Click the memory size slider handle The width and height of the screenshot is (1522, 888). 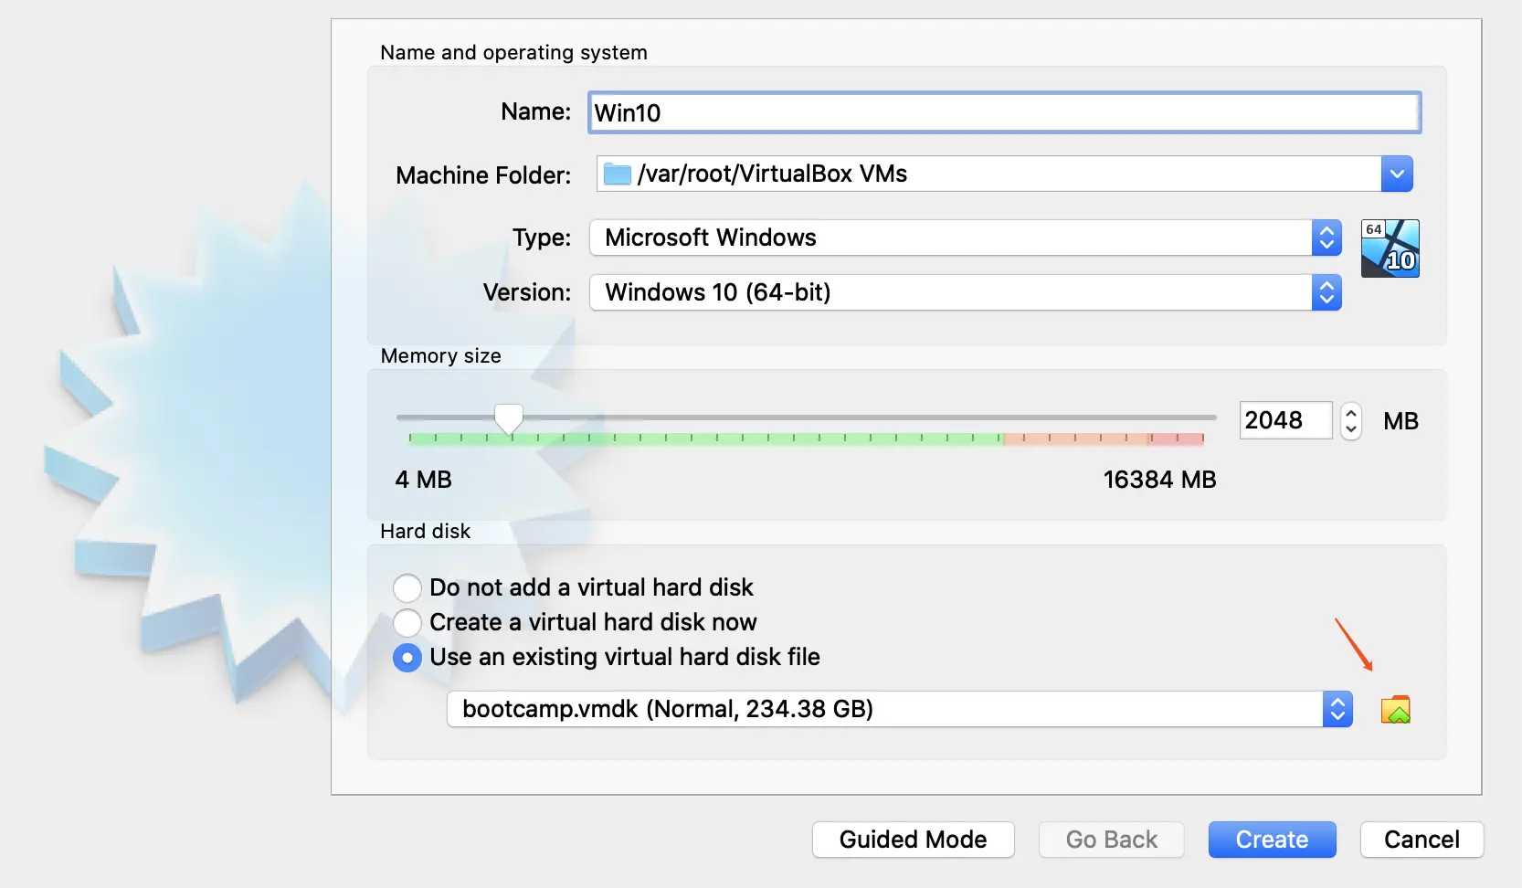click(509, 418)
